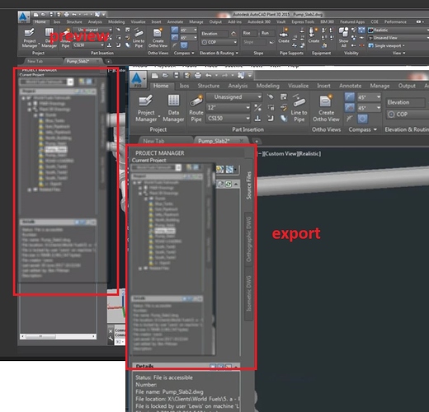Open the quick access toolbar customize dropdown in the large window
This screenshot has width=429, height=412.
(x=250, y=75)
